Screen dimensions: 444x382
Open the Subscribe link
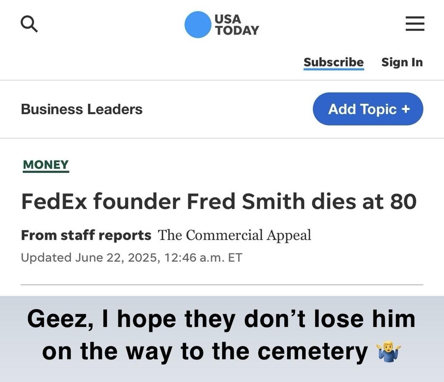[333, 62]
